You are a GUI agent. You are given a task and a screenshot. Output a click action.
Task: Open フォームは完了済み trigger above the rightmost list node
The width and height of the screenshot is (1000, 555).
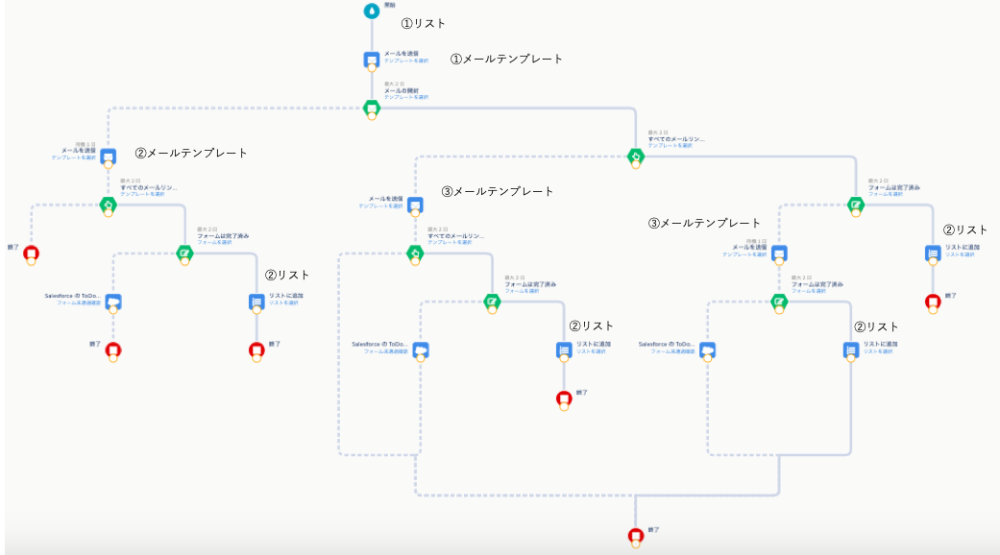(x=856, y=205)
